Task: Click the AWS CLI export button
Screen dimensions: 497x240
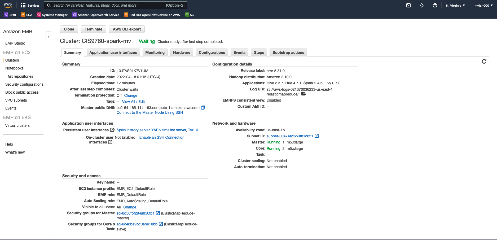Action: [x=127, y=29]
